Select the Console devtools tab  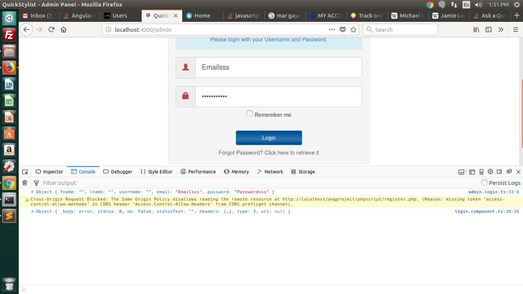83,172
